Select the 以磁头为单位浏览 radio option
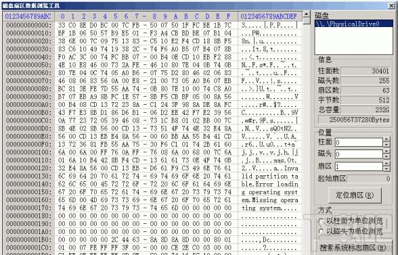Viewport: 398px width, 255px height. point(351,231)
